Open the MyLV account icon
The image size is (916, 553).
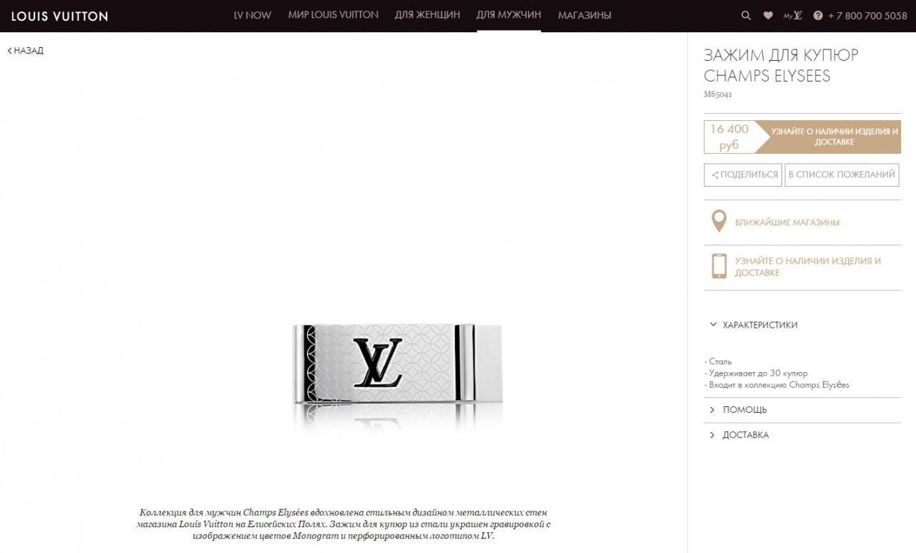[793, 15]
